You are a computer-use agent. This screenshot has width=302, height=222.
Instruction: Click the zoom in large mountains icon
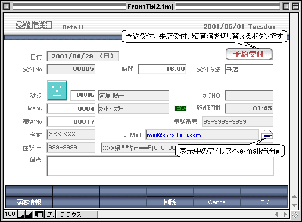(29, 214)
